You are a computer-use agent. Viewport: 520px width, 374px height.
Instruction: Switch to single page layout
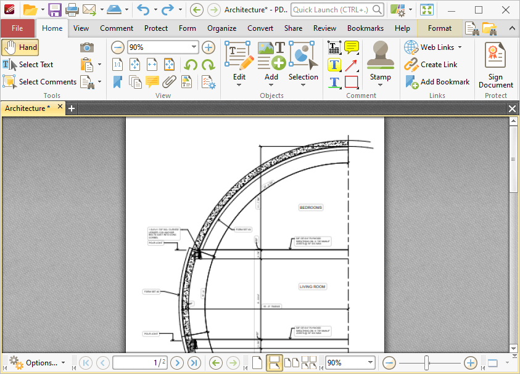[x=257, y=363]
